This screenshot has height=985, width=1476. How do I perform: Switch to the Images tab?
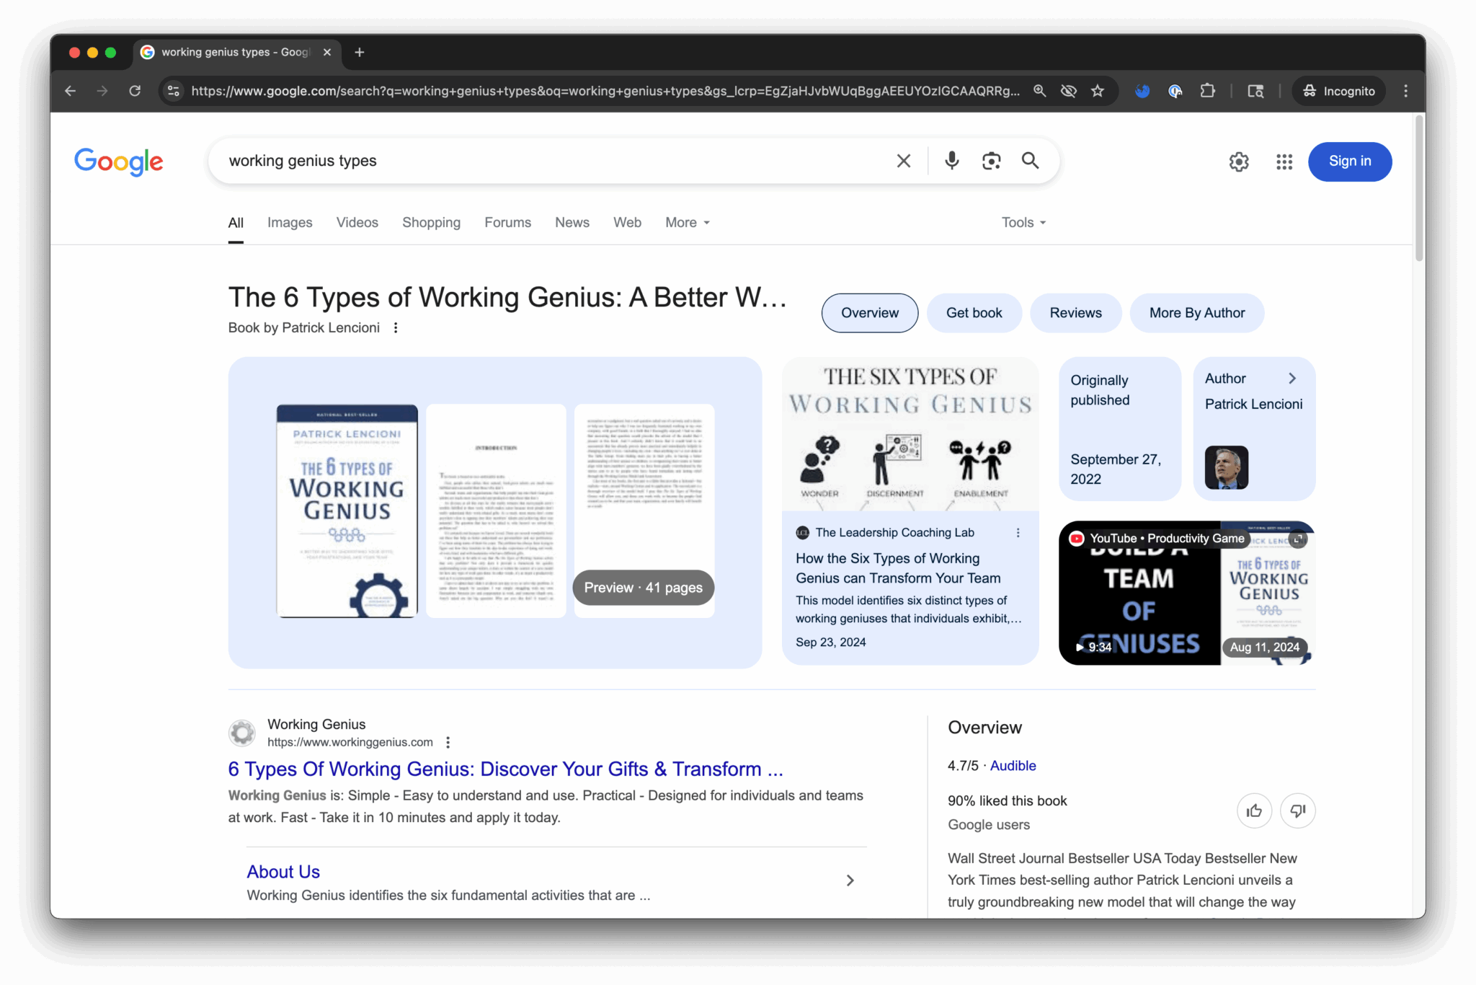coord(290,223)
